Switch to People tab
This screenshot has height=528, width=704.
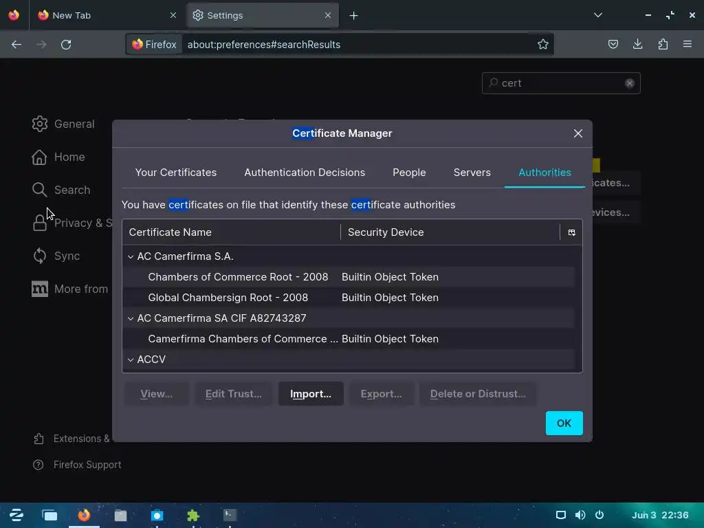[x=409, y=173]
